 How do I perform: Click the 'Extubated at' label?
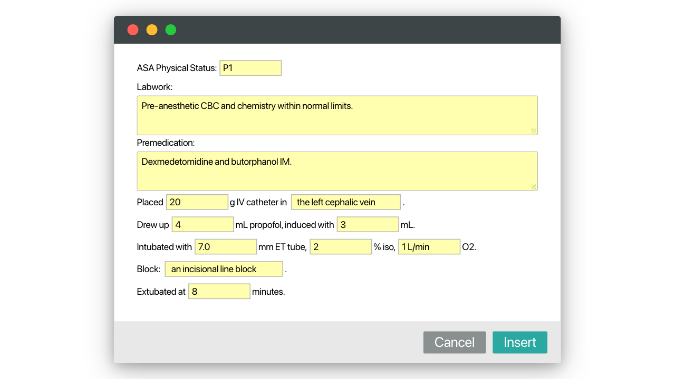tap(161, 292)
